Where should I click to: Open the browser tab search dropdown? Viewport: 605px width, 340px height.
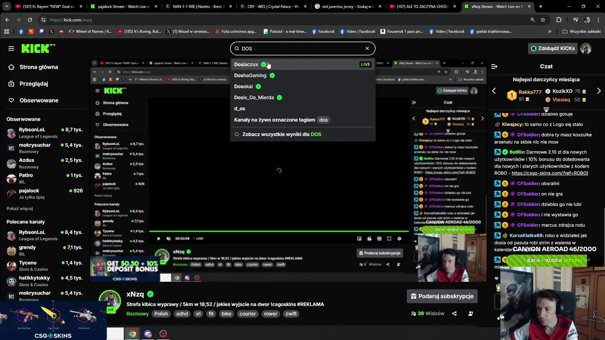[7, 7]
